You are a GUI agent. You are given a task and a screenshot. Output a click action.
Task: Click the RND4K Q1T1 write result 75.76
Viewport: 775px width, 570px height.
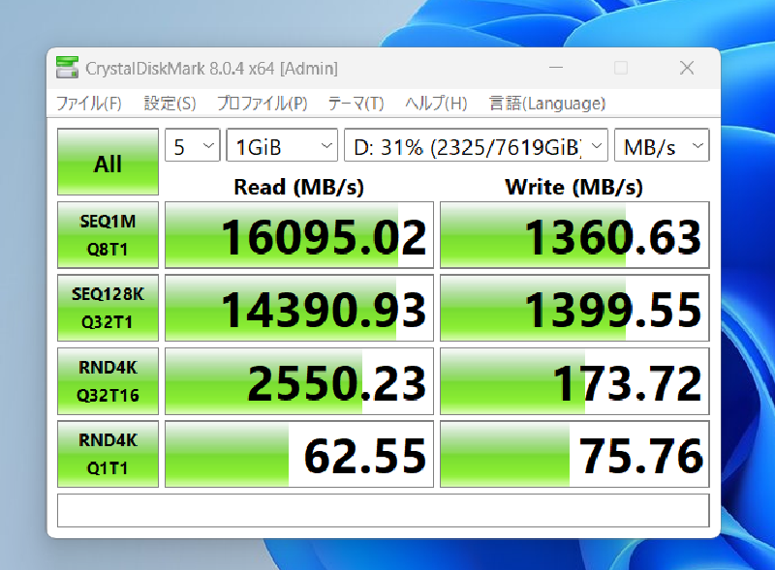[x=574, y=454]
